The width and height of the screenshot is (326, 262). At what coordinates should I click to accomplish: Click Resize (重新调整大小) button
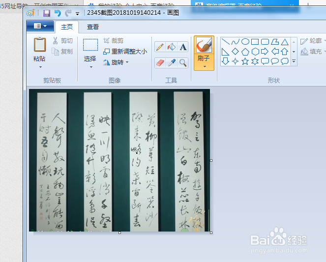pyautogui.click(x=125, y=51)
